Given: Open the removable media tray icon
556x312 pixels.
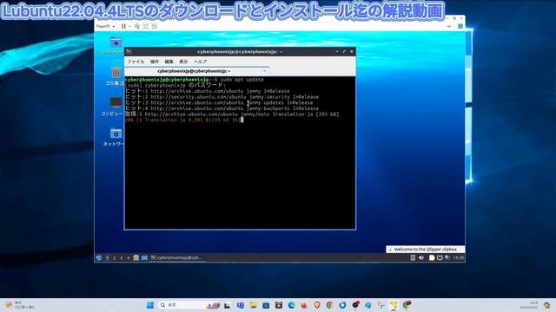Looking at the screenshot, I should pyautogui.click(x=413, y=258).
